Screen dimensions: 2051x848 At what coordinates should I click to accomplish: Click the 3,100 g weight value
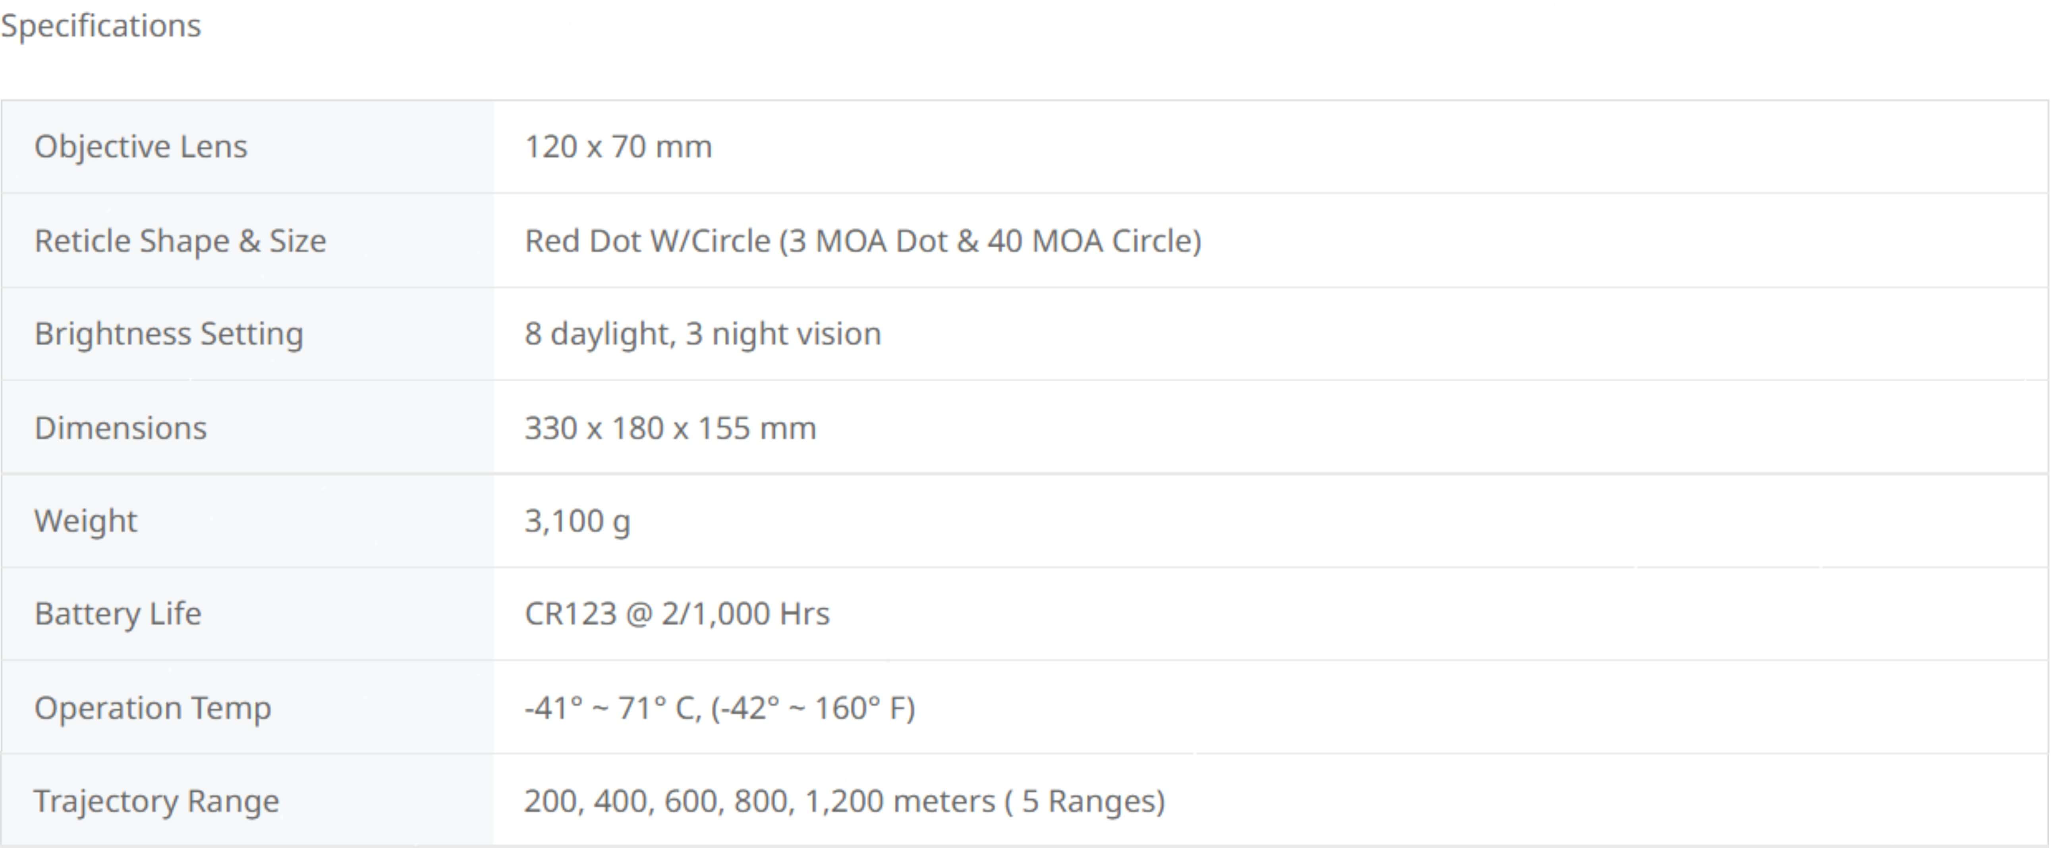pos(577,522)
